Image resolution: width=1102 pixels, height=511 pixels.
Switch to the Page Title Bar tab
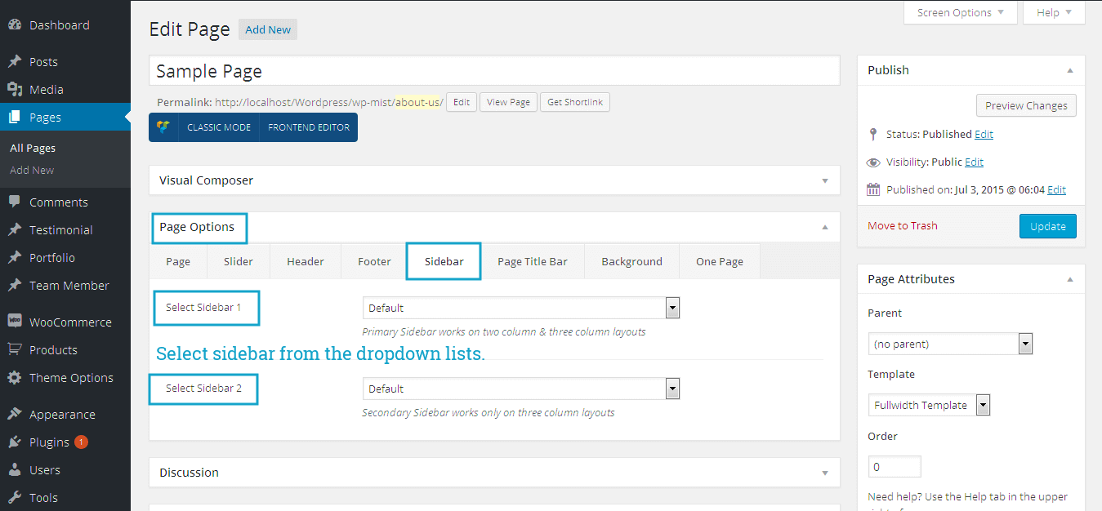(x=532, y=262)
